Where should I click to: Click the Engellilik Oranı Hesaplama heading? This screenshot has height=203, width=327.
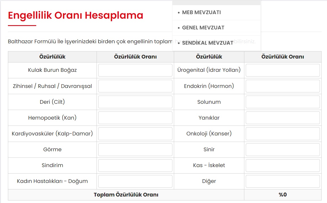coord(76,15)
